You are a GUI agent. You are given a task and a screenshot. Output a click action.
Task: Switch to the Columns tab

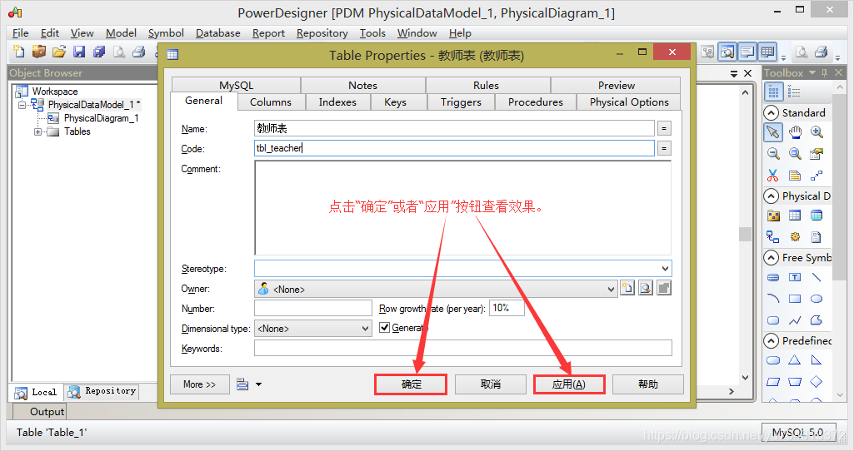pyautogui.click(x=271, y=102)
